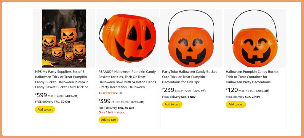Screen dimensions: 304x138
Task: Click the struck-through ₹1,299 M.R.P.
Action: [125, 102]
